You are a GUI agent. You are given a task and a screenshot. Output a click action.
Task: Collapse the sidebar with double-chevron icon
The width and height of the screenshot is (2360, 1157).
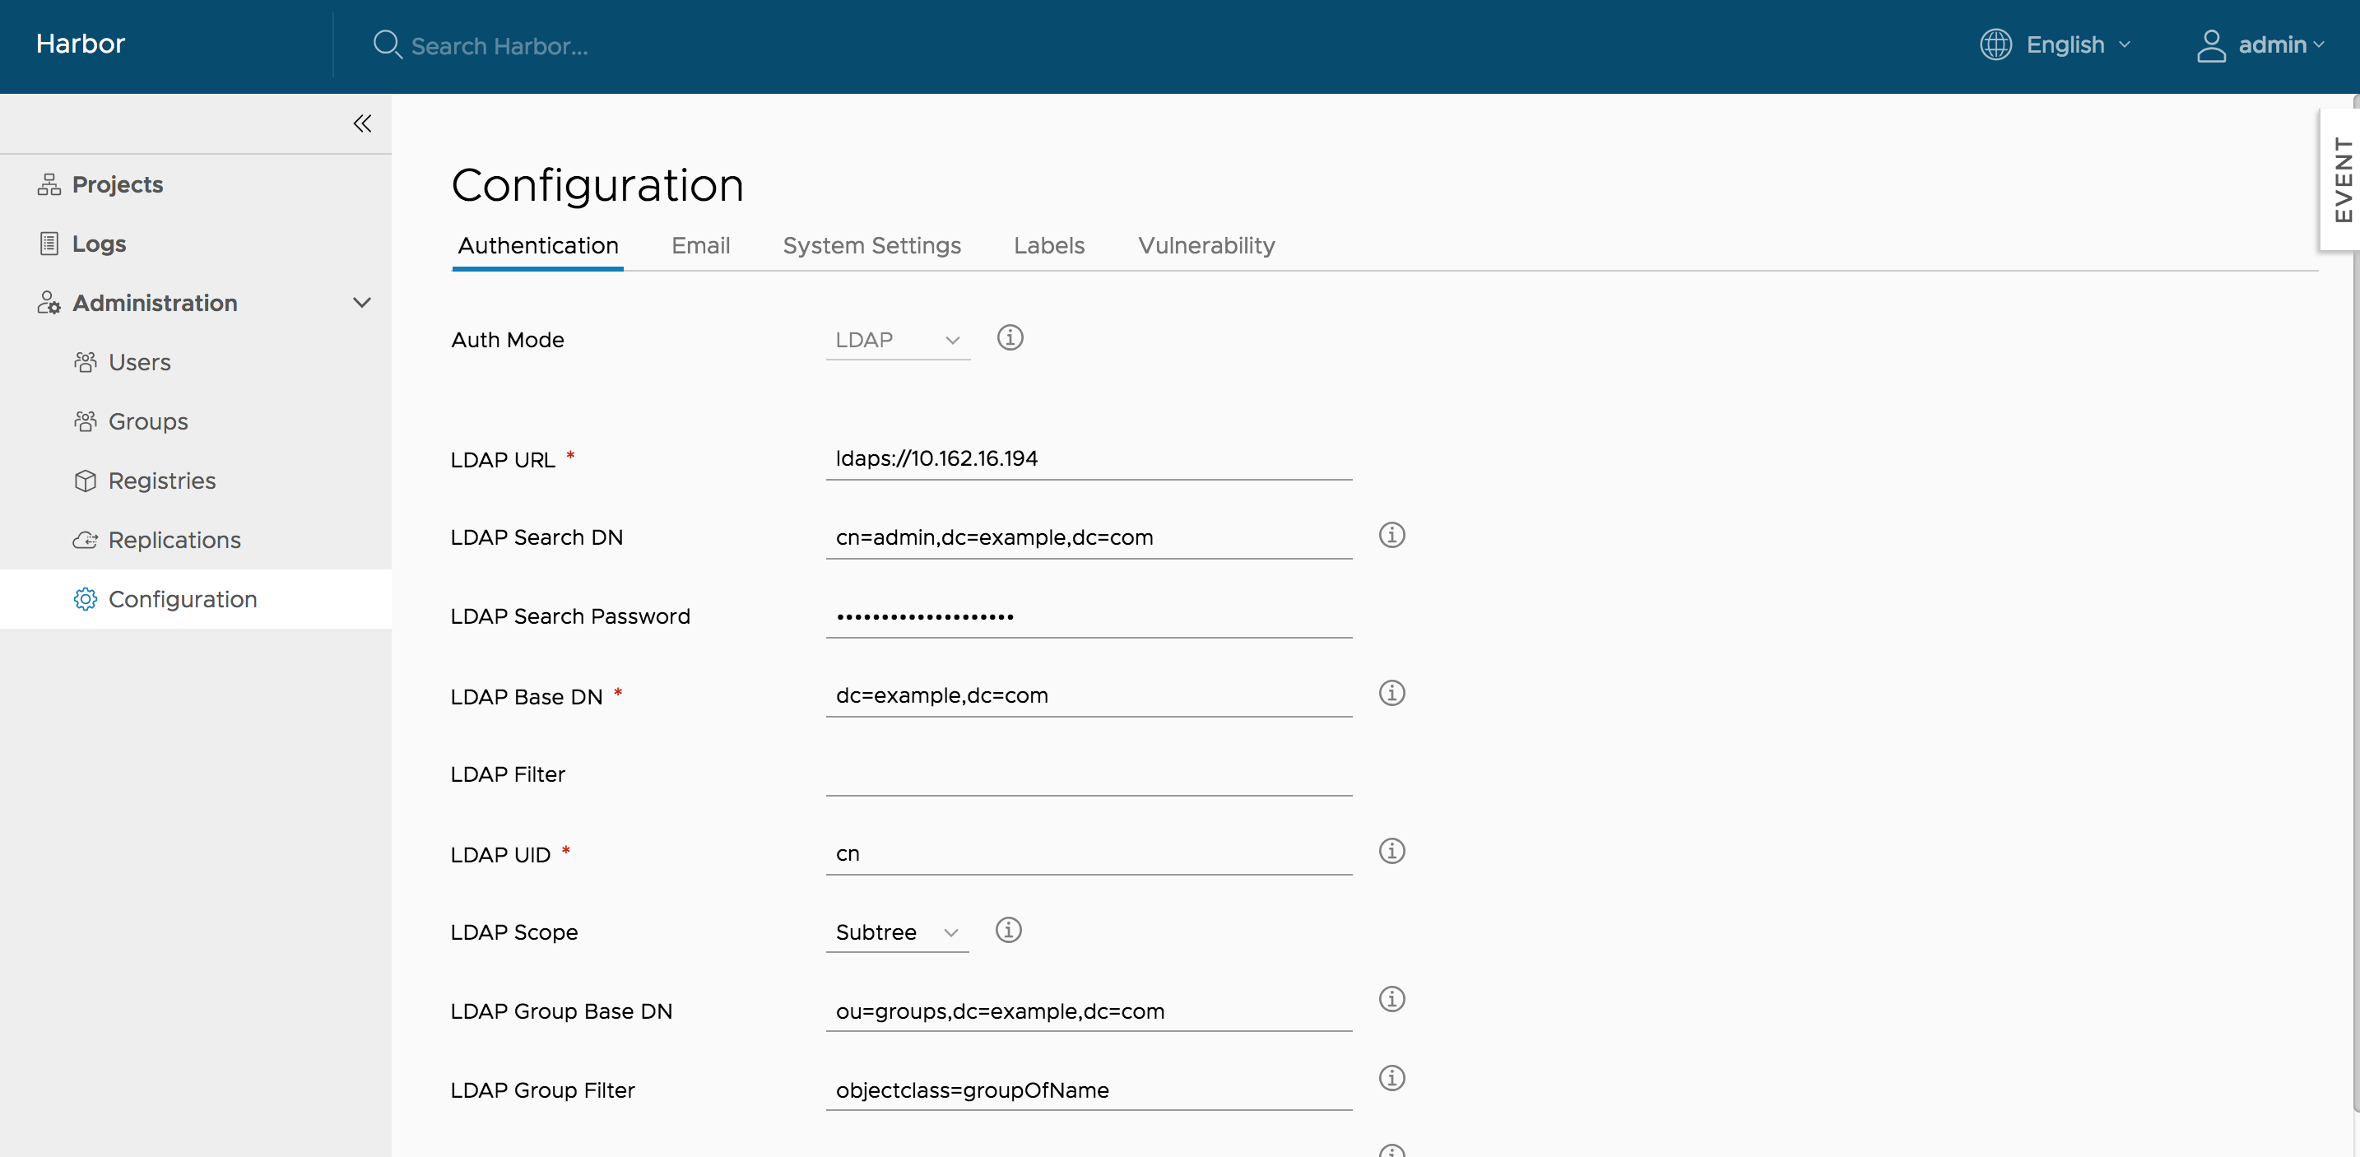(x=362, y=123)
